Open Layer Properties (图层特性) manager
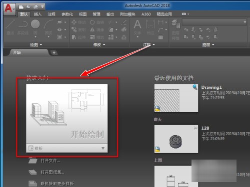 175,29
